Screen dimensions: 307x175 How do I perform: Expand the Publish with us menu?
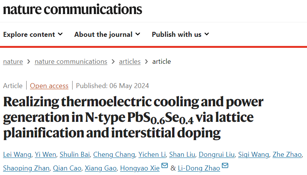point(180,35)
